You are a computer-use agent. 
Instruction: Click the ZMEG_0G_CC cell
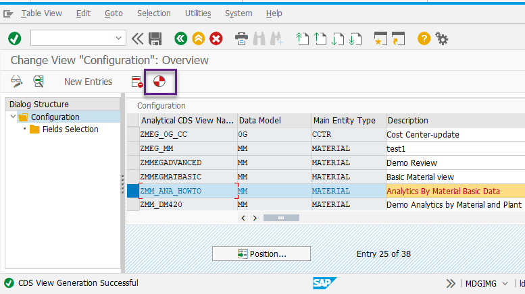coord(188,134)
